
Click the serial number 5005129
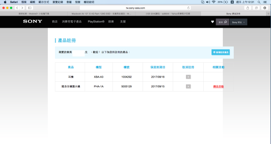click(x=126, y=87)
